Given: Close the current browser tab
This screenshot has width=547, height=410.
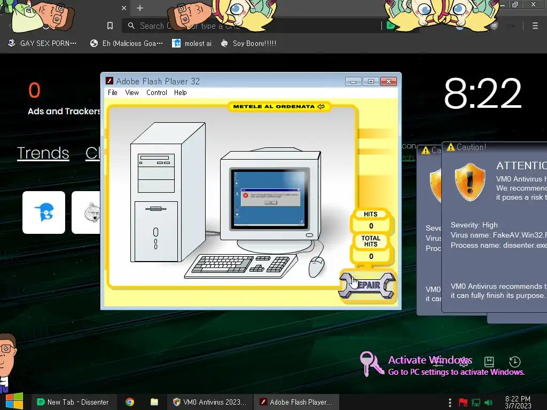Looking at the screenshot, I should coord(124,8).
